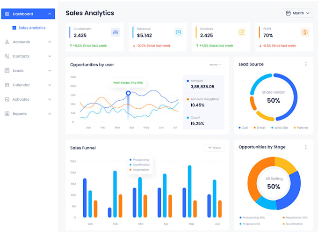Toggle Qualification legend in Opportunities by Stage
318x232 pixels.
coord(293,224)
